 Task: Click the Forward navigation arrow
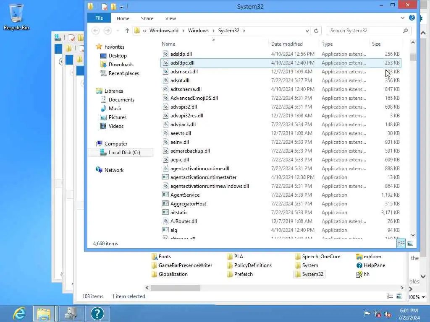(107, 30)
